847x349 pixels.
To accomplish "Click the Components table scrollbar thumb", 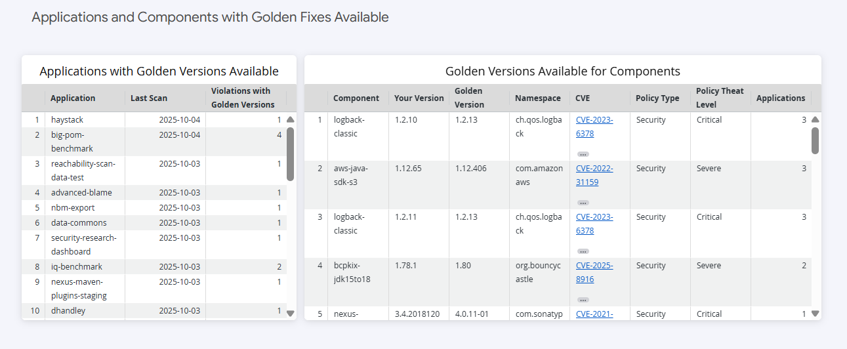I will [816, 140].
